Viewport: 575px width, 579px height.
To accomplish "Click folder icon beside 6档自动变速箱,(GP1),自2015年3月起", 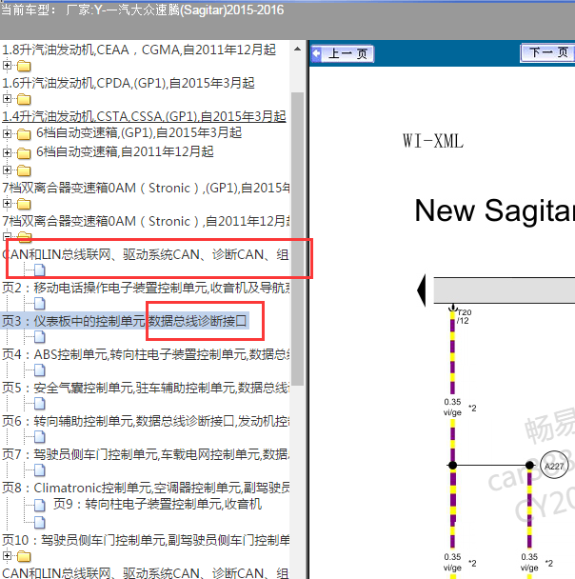I will coord(24,133).
